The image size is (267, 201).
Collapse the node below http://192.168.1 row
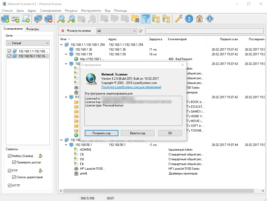(66, 64)
